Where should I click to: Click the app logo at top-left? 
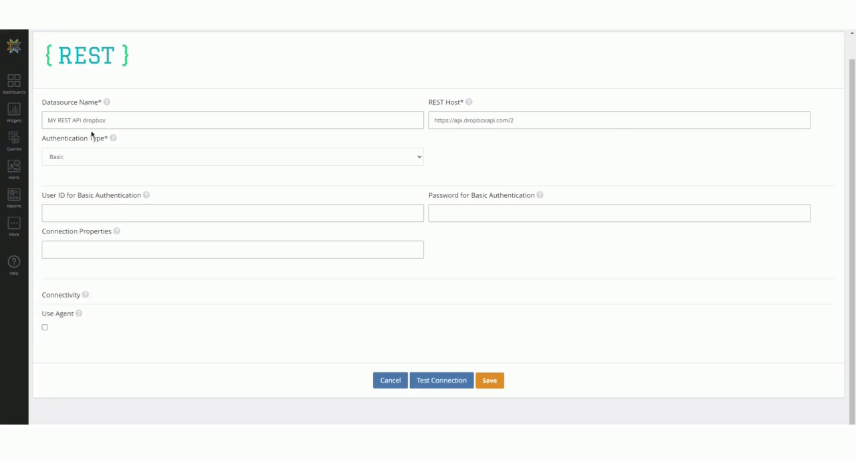click(14, 45)
